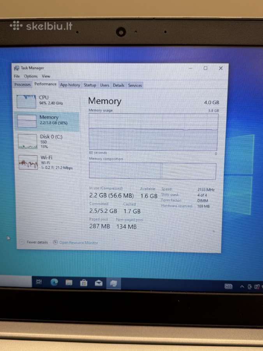Click the Disk 0 sidebar graph thumbnail
263x351 pixels.
tap(28, 141)
